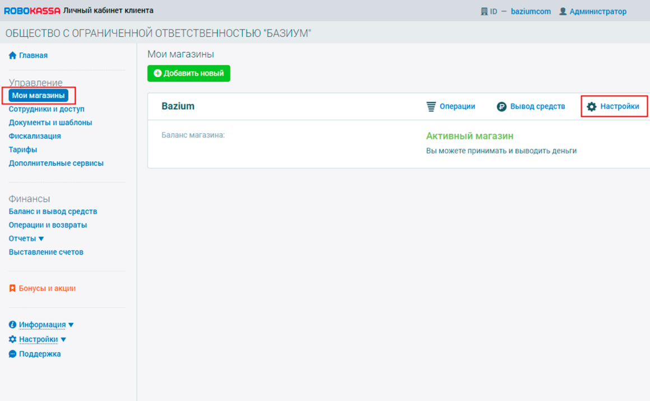Image resolution: width=650 pixels, height=401 pixels.
Task: Click the info icon beside Информация
Action: tap(12, 325)
